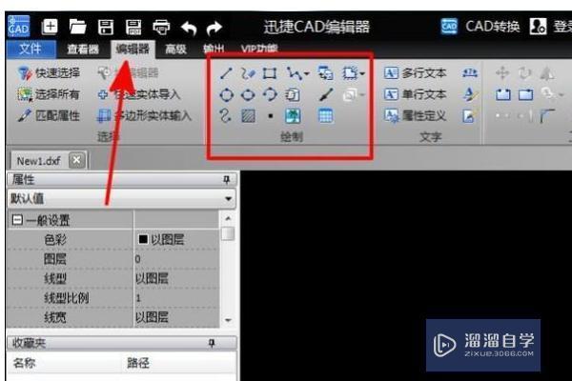Collapse the 一般设置 section
This screenshot has width=572, height=381.
click(x=17, y=220)
